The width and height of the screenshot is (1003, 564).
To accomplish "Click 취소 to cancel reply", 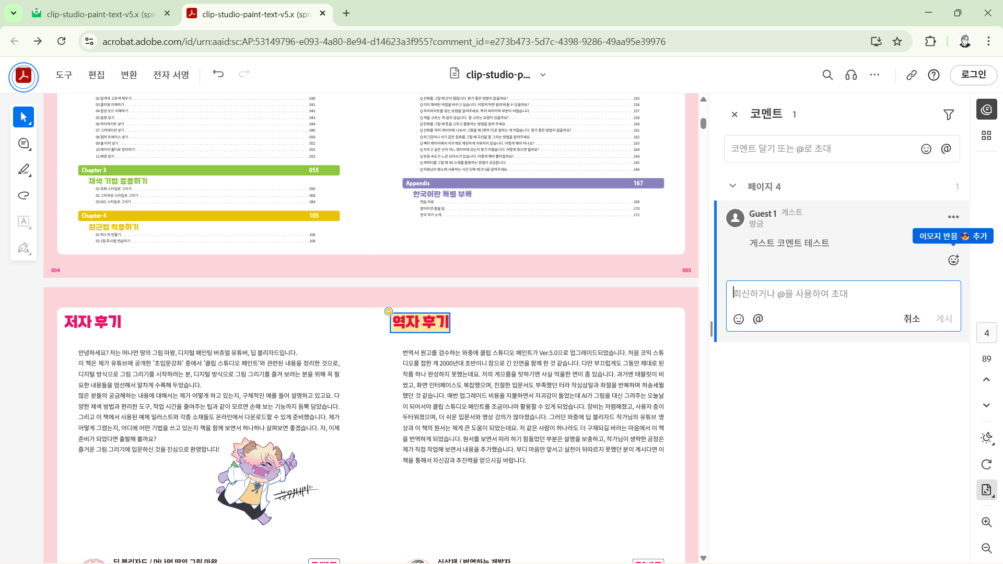I will tap(912, 319).
